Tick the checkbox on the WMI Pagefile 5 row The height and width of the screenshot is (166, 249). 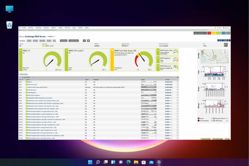[178, 93]
